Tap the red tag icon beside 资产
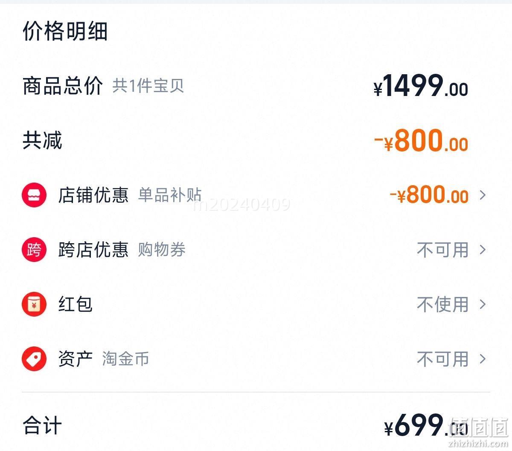The height and width of the screenshot is (451, 512). pyautogui.click(x=34, y=359)
